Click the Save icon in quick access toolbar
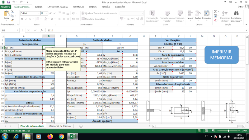249x140 pixels. 9,2
